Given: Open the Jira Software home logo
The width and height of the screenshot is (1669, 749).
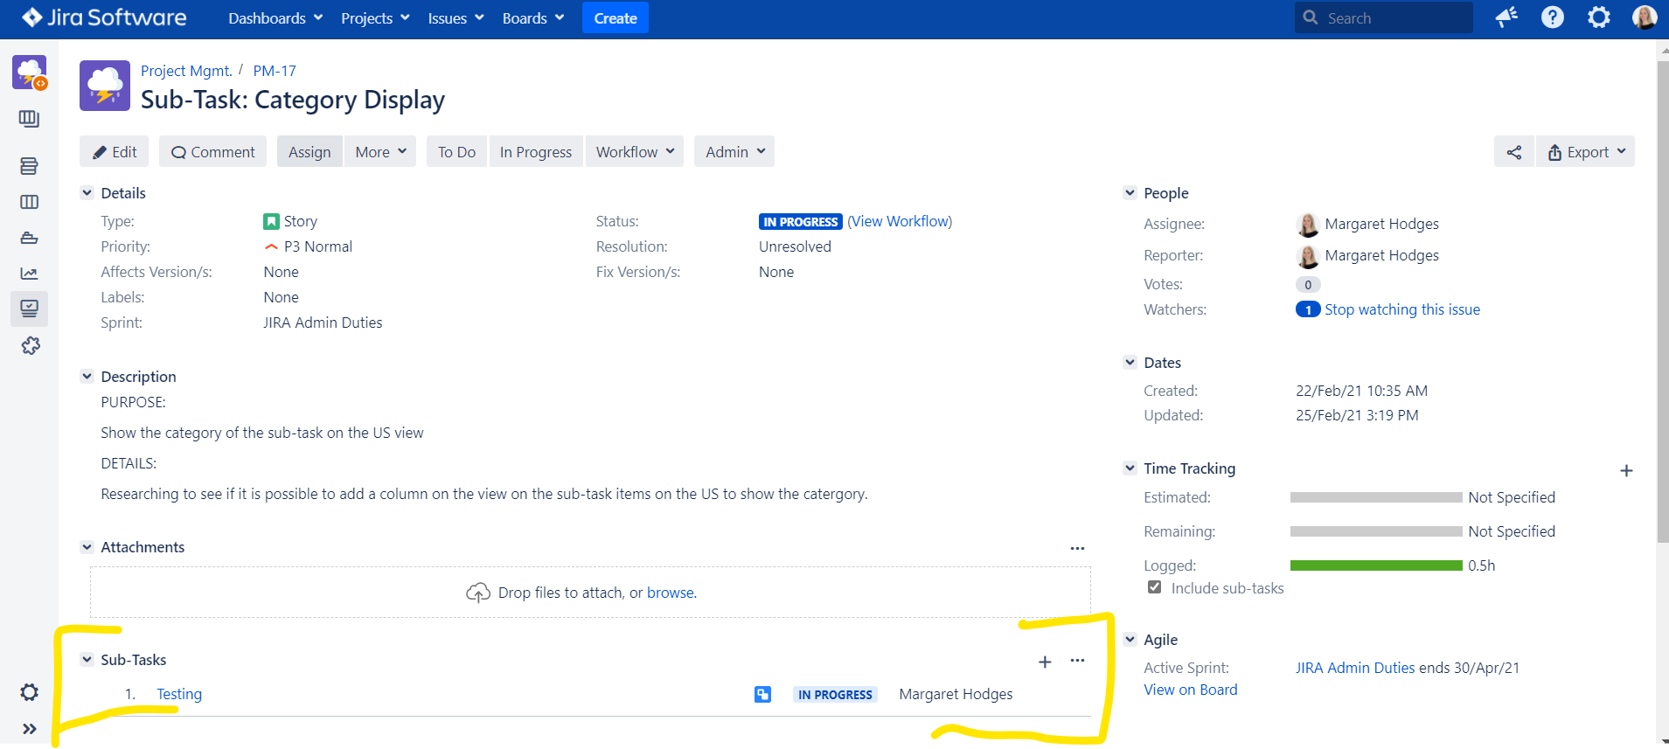Looking at the screenshot, I should click(x=104, y=17).
